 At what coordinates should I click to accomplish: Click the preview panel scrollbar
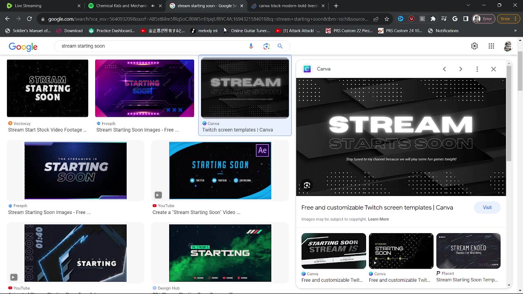[x=509, y=114]
